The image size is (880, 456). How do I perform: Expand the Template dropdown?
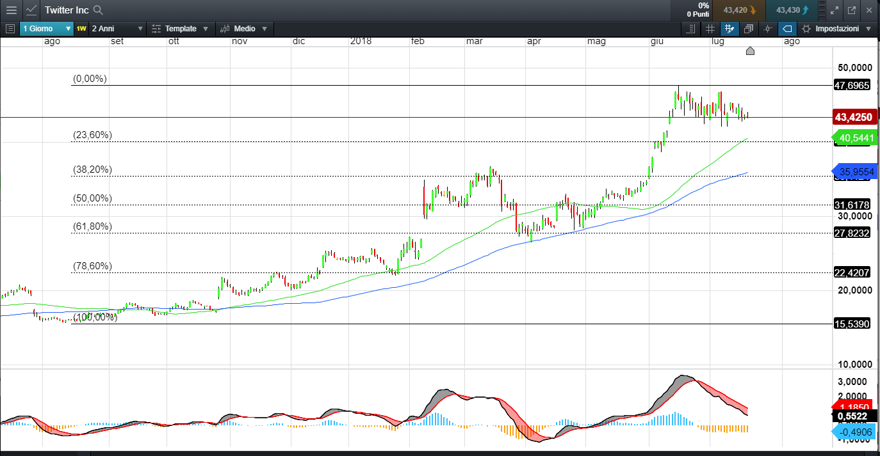[180, 29]
